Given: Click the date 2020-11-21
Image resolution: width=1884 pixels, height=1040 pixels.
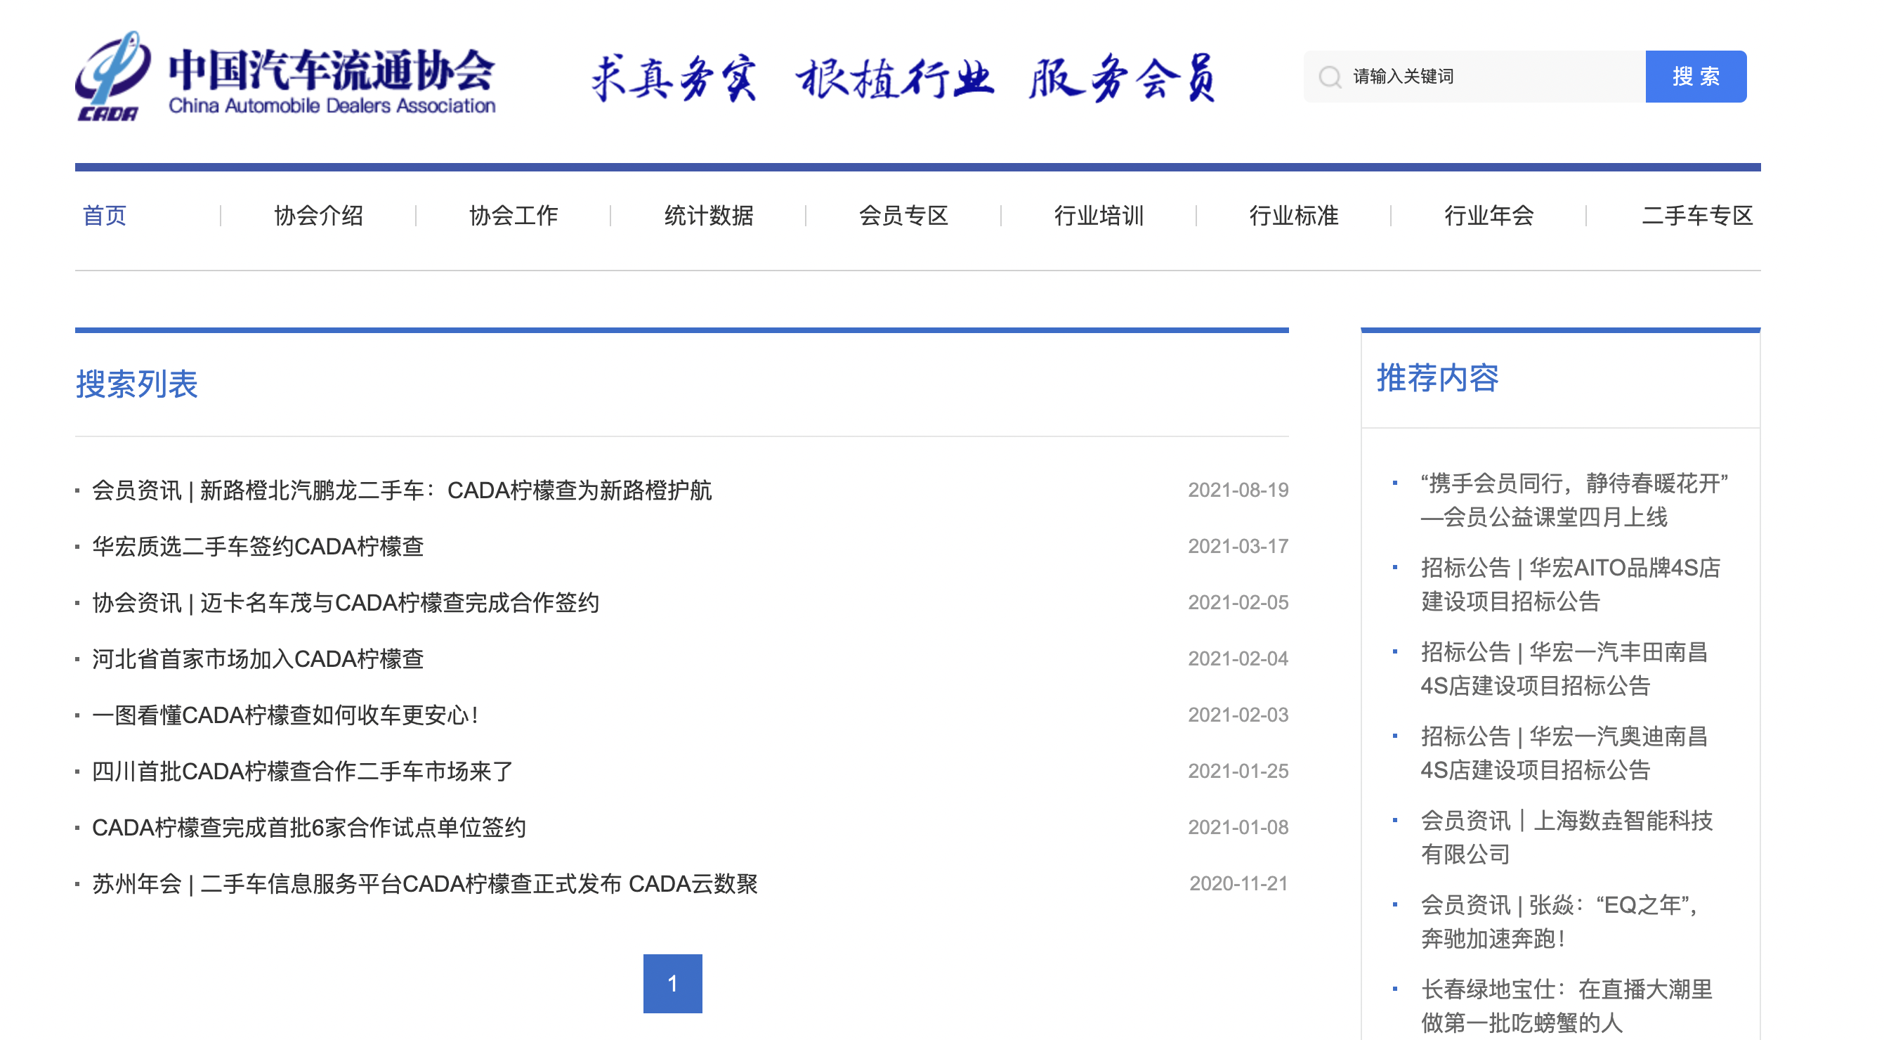Looking at the screenshot, I should click(1238, 884).
